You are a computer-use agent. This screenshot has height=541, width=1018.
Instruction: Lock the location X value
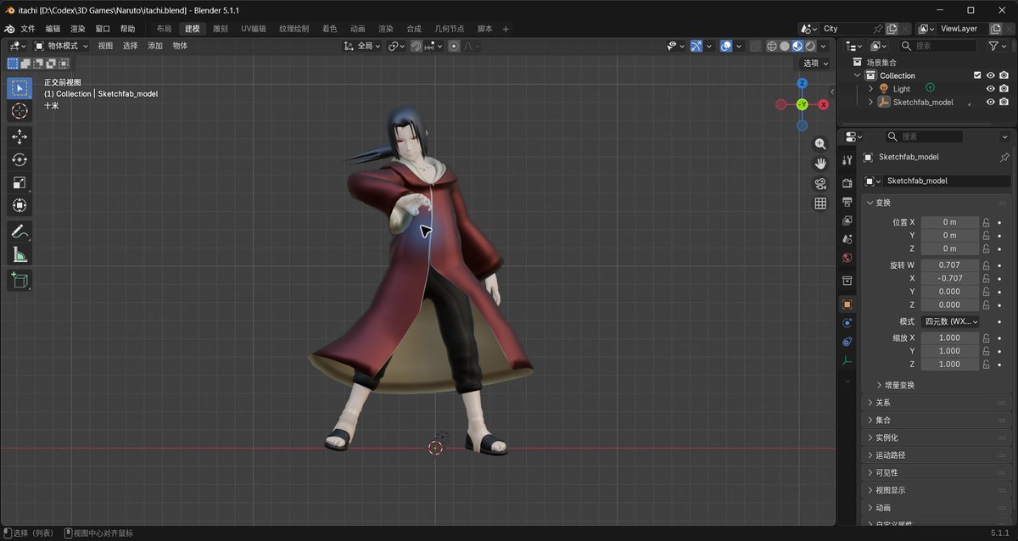[x=987, y=222]
